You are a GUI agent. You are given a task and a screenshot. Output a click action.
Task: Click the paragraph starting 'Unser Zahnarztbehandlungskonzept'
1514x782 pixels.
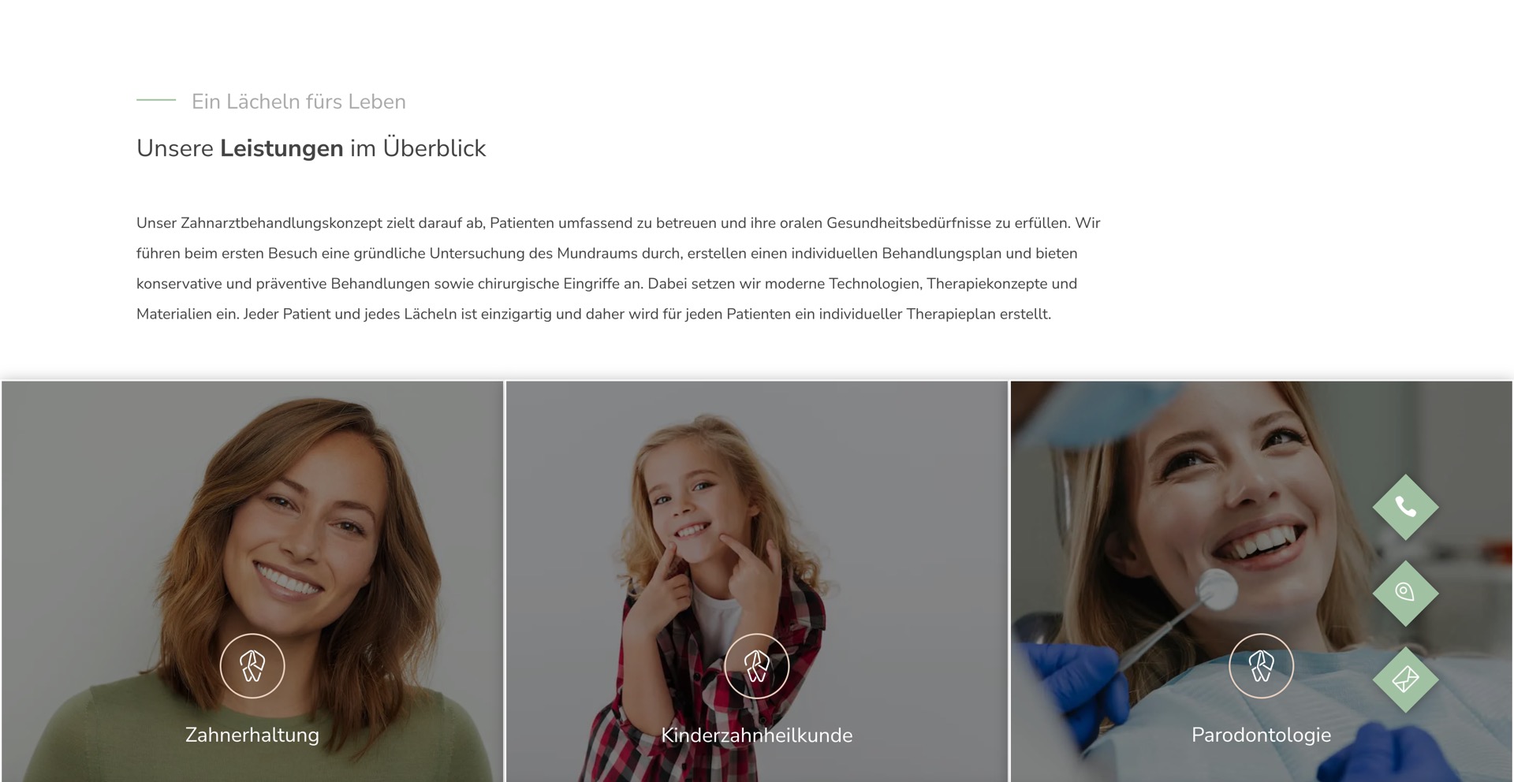click(618, 268)
